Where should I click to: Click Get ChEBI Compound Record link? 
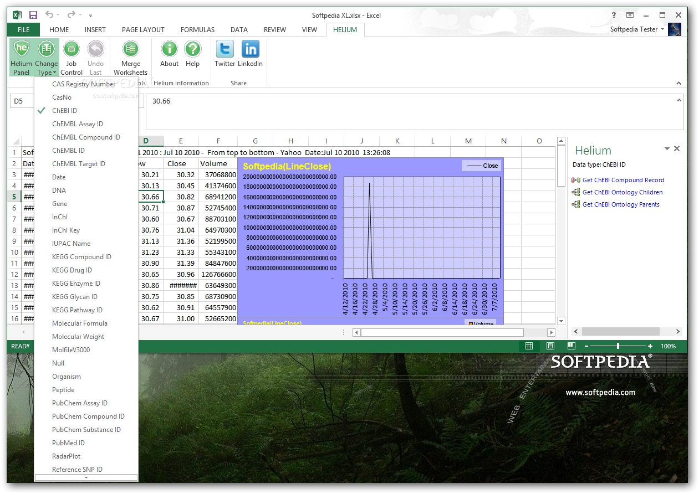(x=623, y=180)
